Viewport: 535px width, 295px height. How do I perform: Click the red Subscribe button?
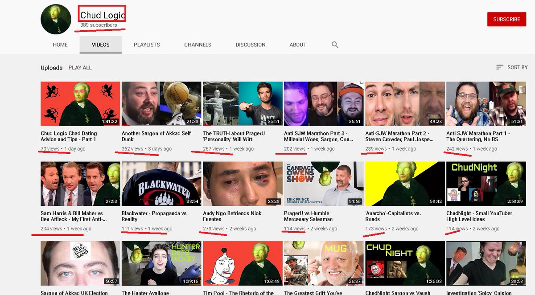click(x=506, y=19)
